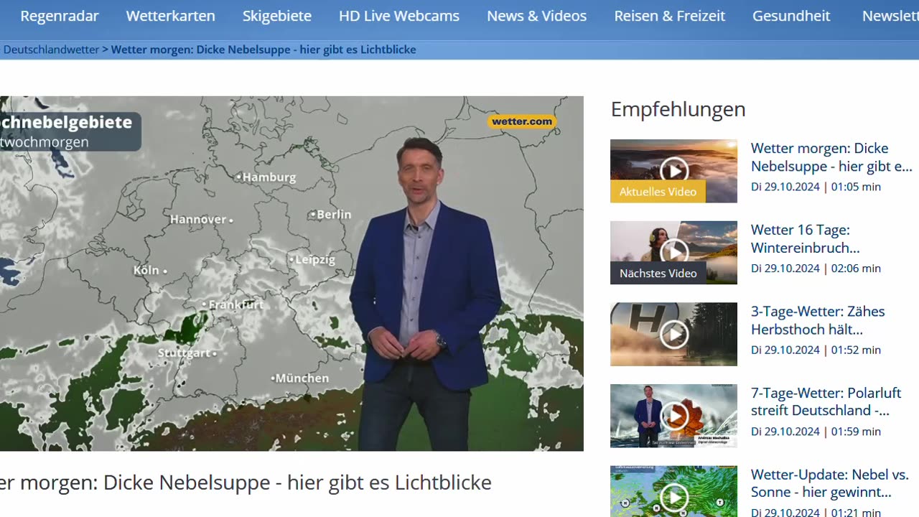Open 'Wetter 16 Tage: Wintereinbruch' link
Viewport: 919px width, 517px height.
pos(806,239)
